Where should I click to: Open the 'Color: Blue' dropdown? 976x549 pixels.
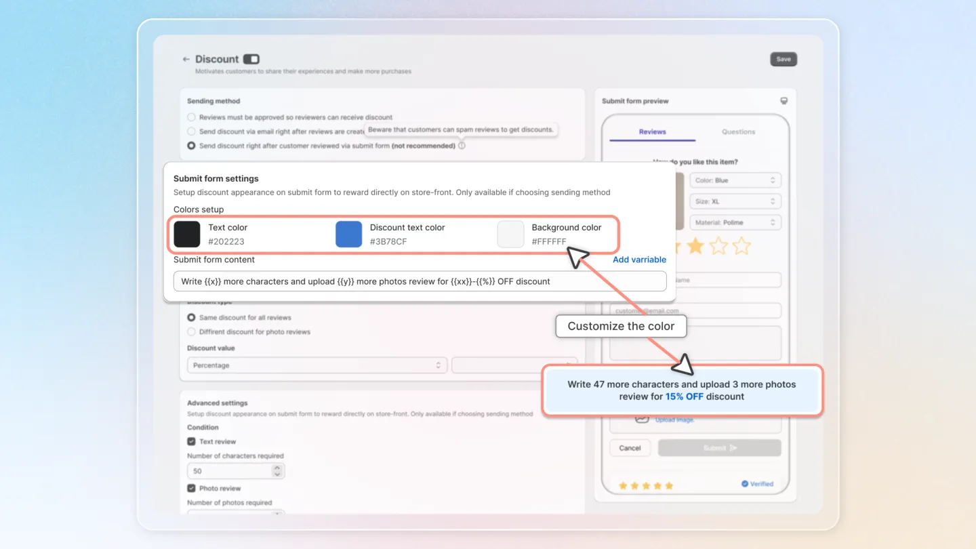click(x=735, y=180)
